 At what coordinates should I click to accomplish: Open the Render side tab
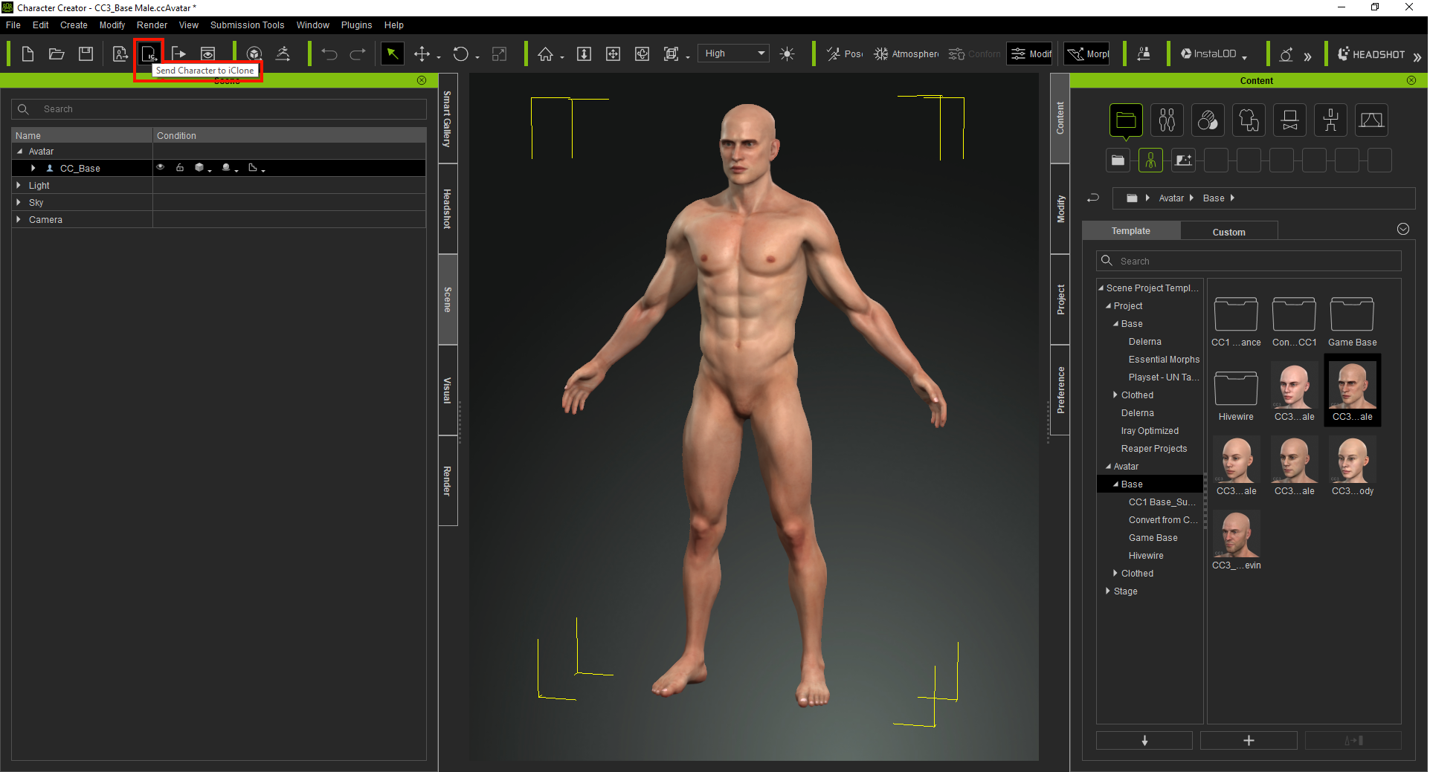[x=448, y=481]
